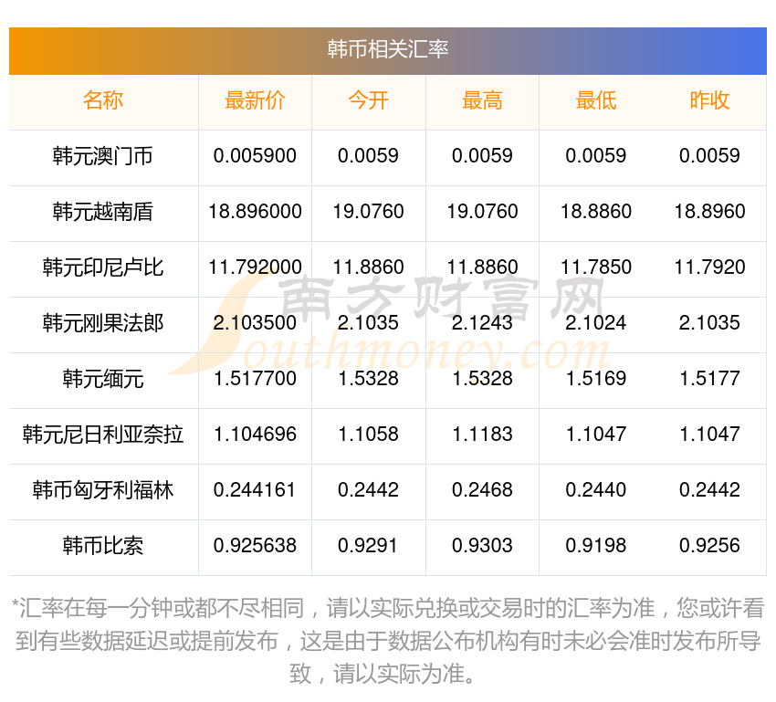The width and height of the screenshot is (776, 702).
Task: Select the latest price 18.896000
Action: click(x=255, y=212)
